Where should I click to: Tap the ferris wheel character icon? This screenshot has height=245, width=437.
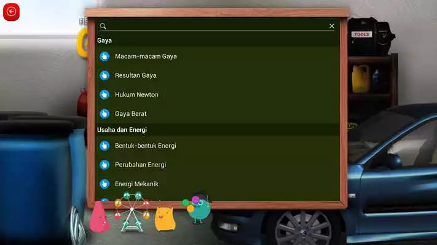[x=132, y=212]
